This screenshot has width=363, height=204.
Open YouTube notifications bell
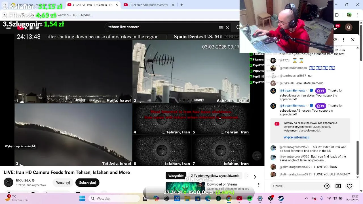pyautogui.click(x=336, y=27)
